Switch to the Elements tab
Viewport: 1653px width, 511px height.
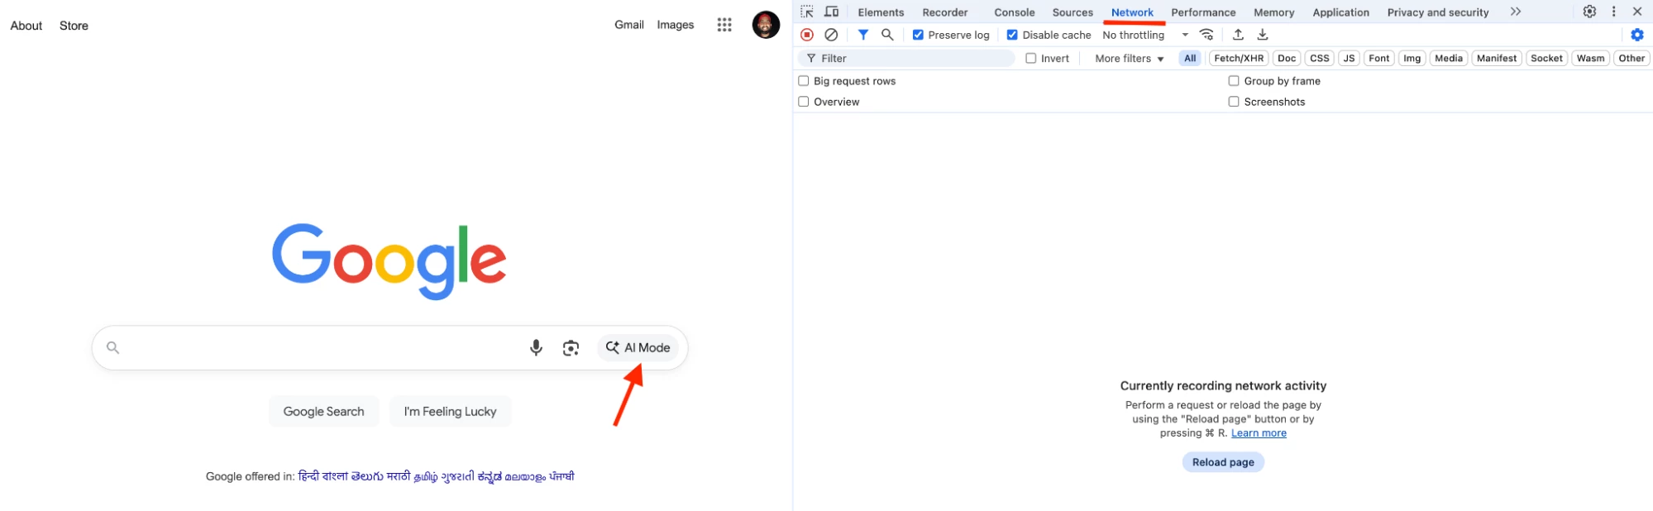881,12
